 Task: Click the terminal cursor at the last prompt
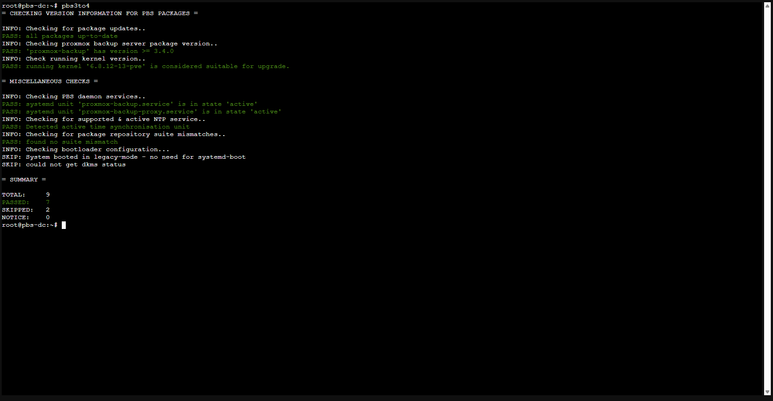64,225
